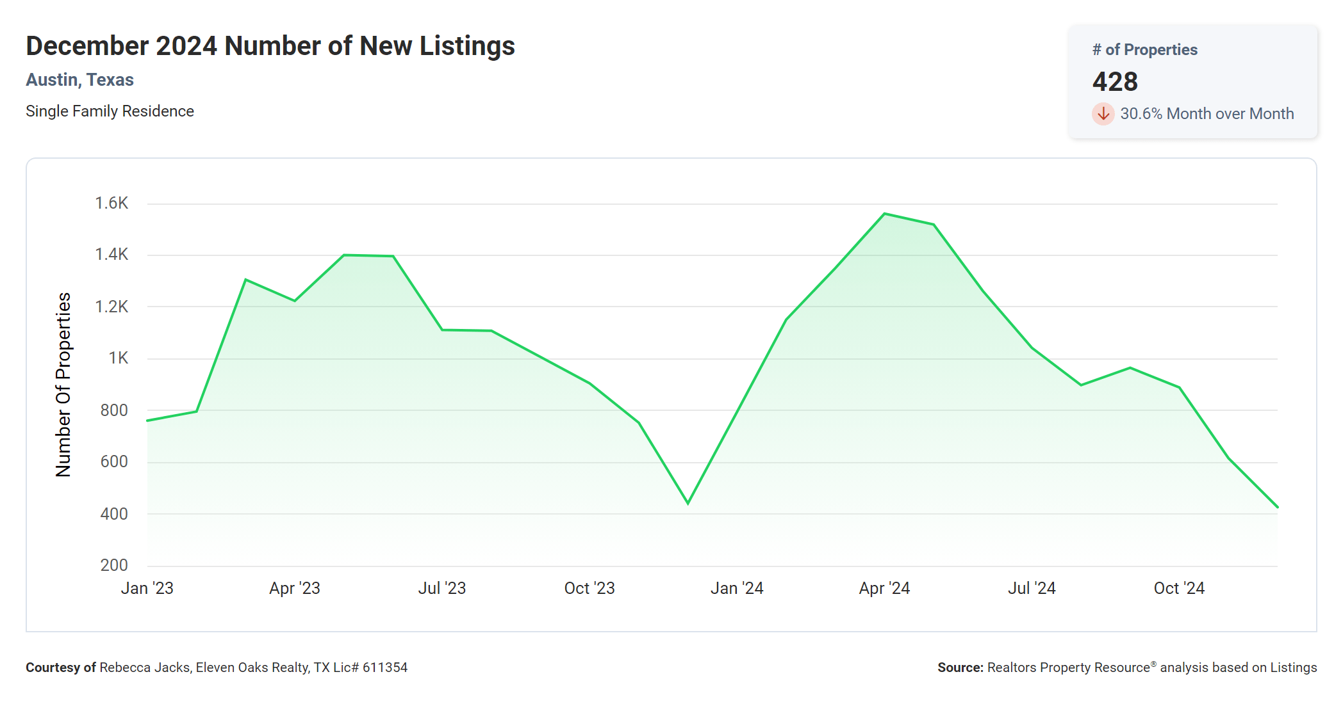Click the 30.6% Month over Month text

tap(1207, 114)
